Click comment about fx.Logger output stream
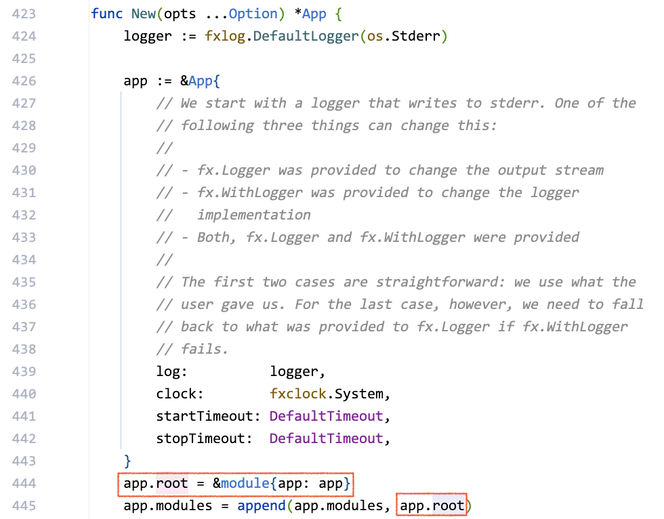664x519 pixels. [x=380, y=170]
